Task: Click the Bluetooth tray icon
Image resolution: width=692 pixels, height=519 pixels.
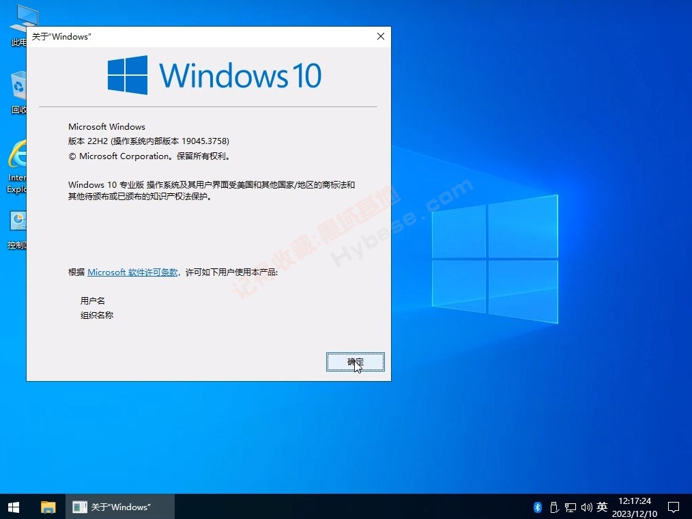Action: tap(538, 507)
